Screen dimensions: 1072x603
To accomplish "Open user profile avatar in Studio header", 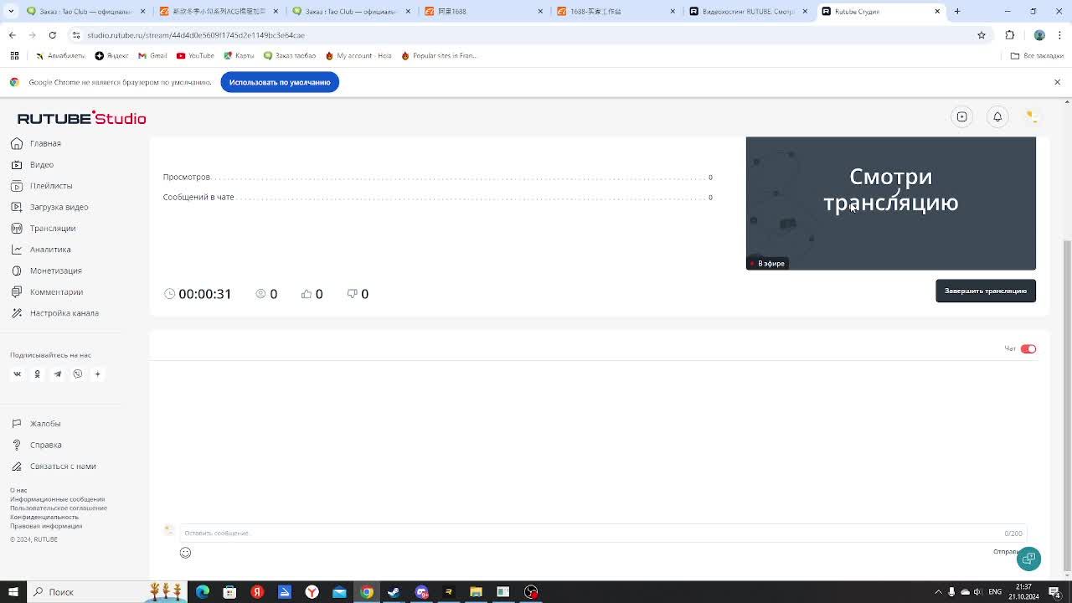I will pos(1033,117).
